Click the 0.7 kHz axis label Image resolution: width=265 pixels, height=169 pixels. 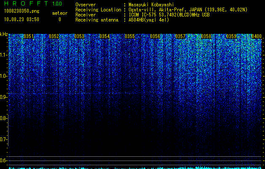pyautogui.click(x=4, y=139)
